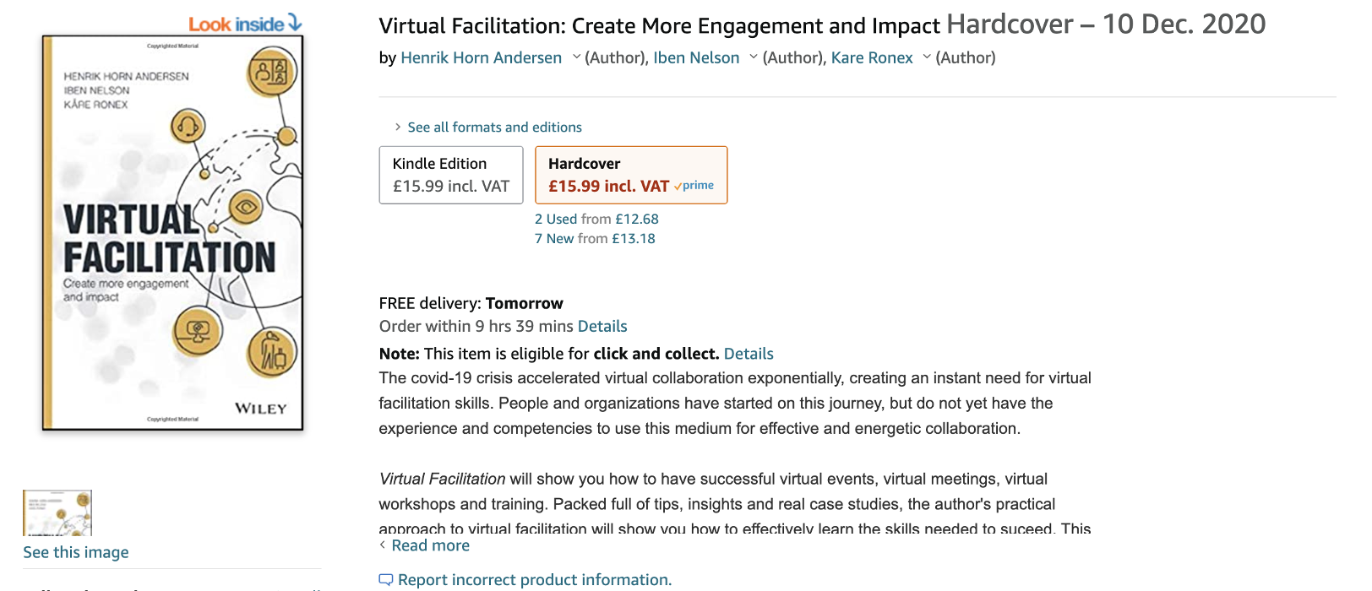Expand Henrik Horn Andersen author dropdown
The image size is (1372, 591).
pyautogui.click(x=576, y=57)
